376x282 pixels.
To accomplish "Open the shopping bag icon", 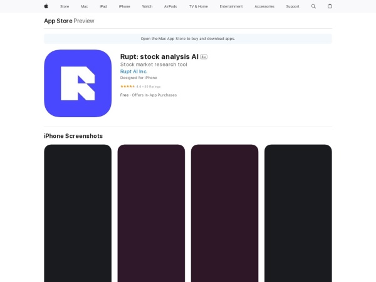I will 330,6.
